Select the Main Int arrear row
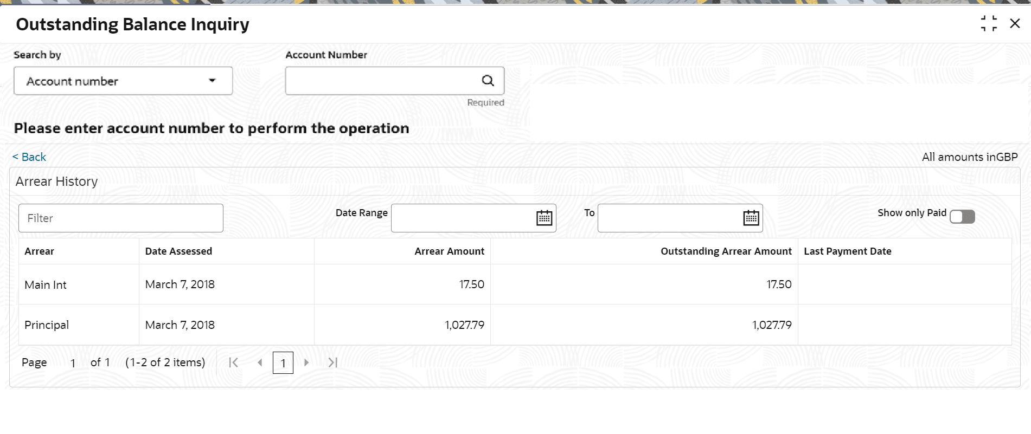 tap(46, 285)
